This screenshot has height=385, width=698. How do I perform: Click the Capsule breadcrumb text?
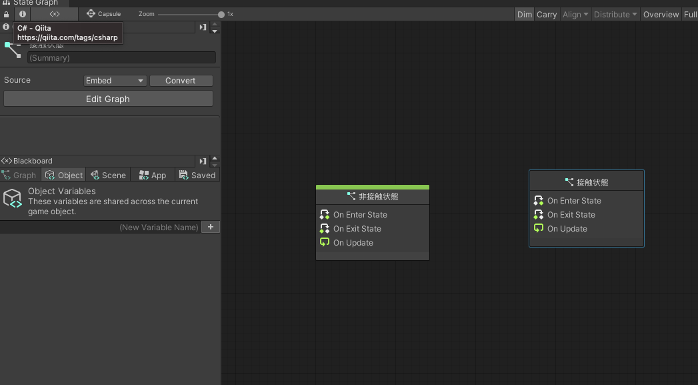point(109,14)
